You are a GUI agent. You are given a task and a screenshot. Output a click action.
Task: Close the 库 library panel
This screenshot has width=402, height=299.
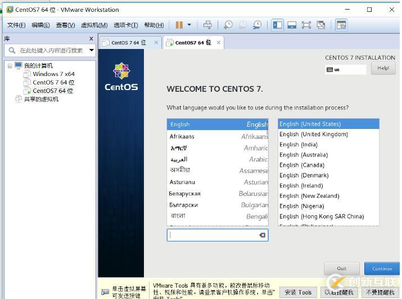(x=91, y=38)
